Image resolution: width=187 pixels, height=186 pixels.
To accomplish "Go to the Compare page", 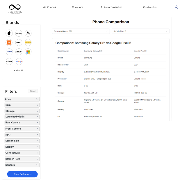I will tap(77, 7).
